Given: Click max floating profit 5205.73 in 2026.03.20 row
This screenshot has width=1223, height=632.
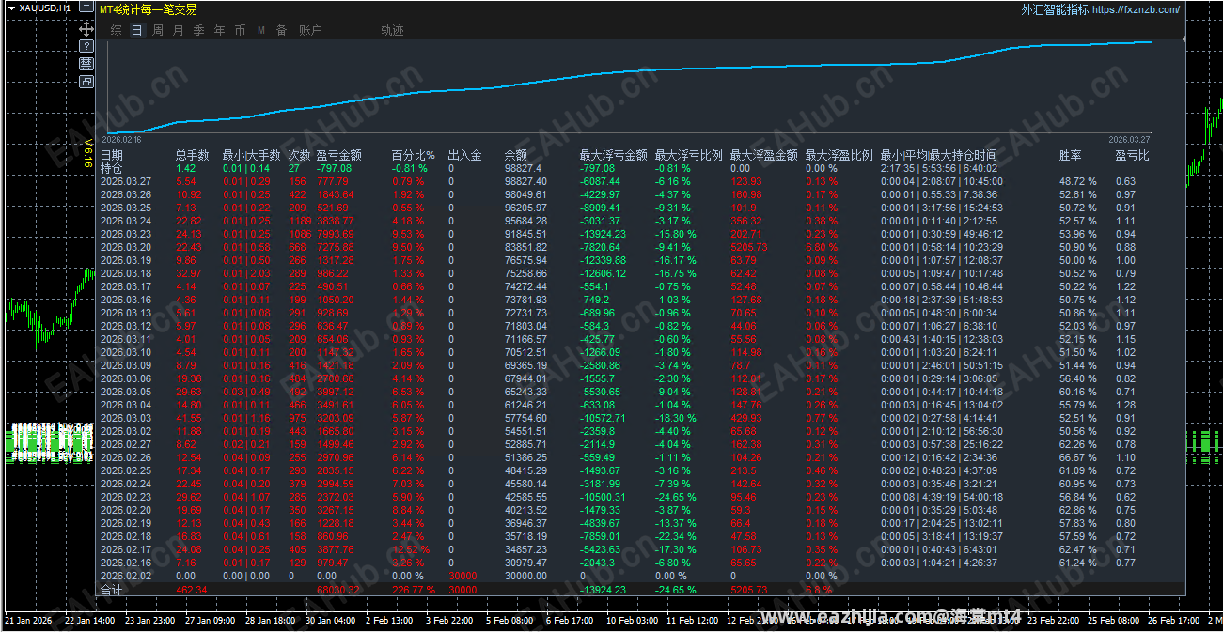Looking at the screenshot, I should point(748,247).
